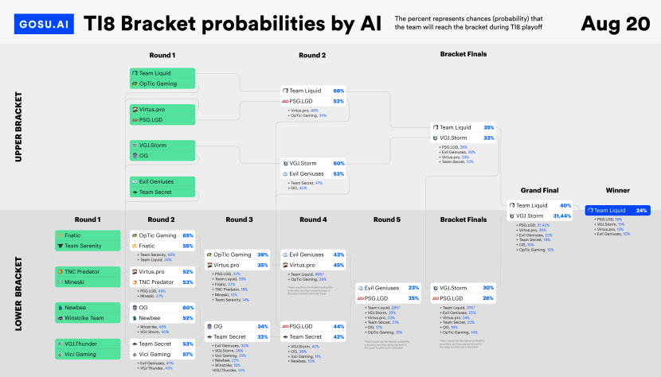The width and height of the screenshot is (661, 377).
Task: Select the VGJ.Thunder logo in Lower Bracket Round 1
Action: click(61, 344)
